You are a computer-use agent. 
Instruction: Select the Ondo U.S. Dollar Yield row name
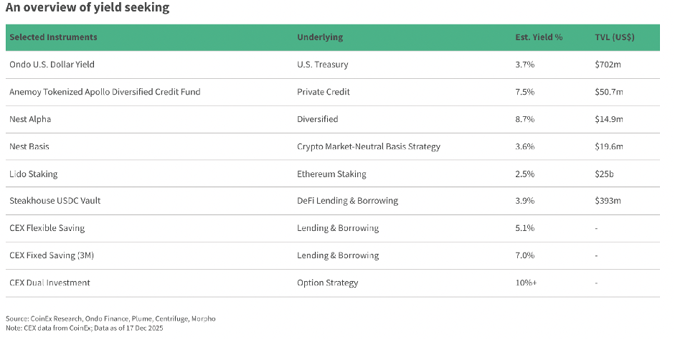(x=52, y=65)
